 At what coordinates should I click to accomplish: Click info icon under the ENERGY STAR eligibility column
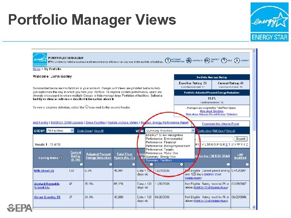coord(228,164)
